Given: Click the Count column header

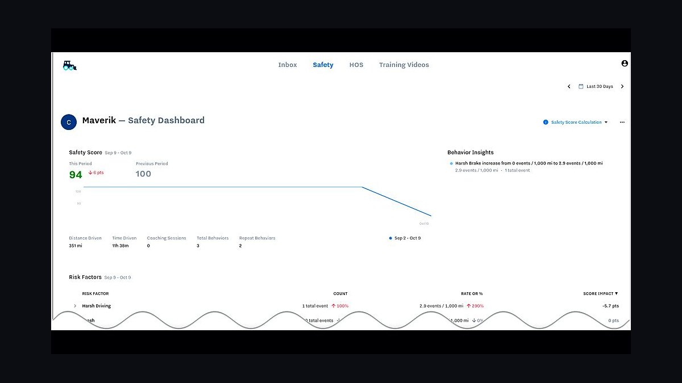Looking at the screenshot, I should point(340,293).
